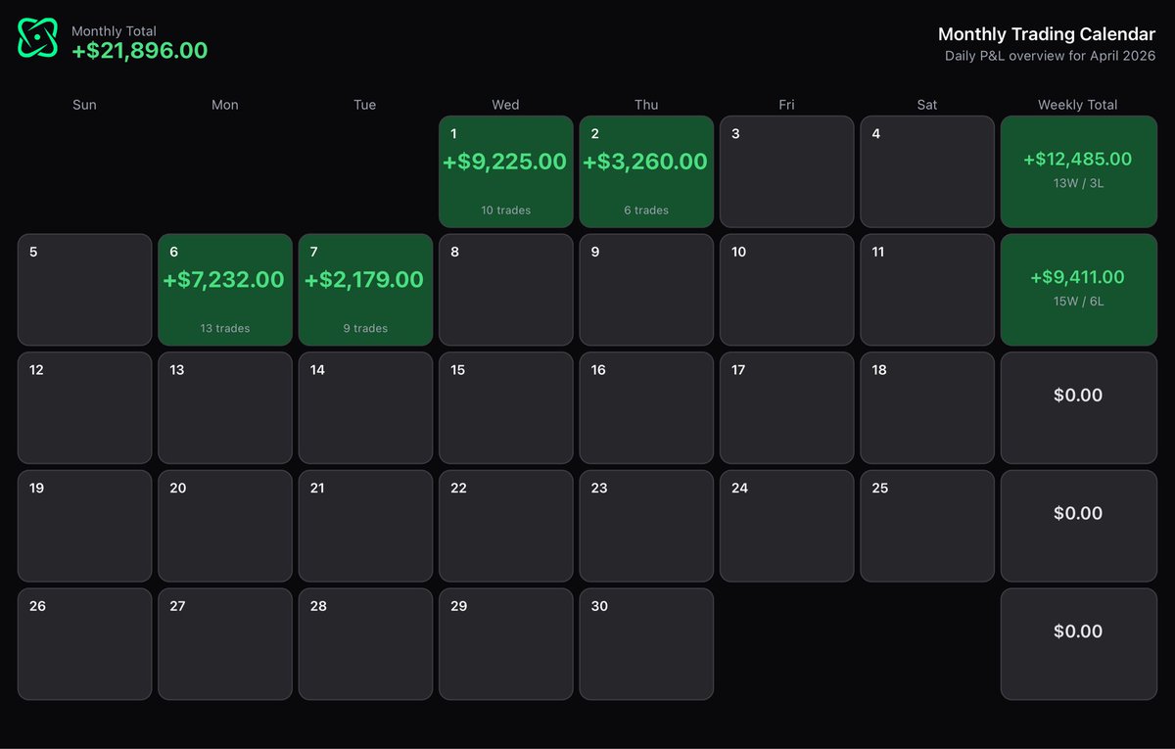
Task: Select the empty day cell for April 3
Action: 786,171
